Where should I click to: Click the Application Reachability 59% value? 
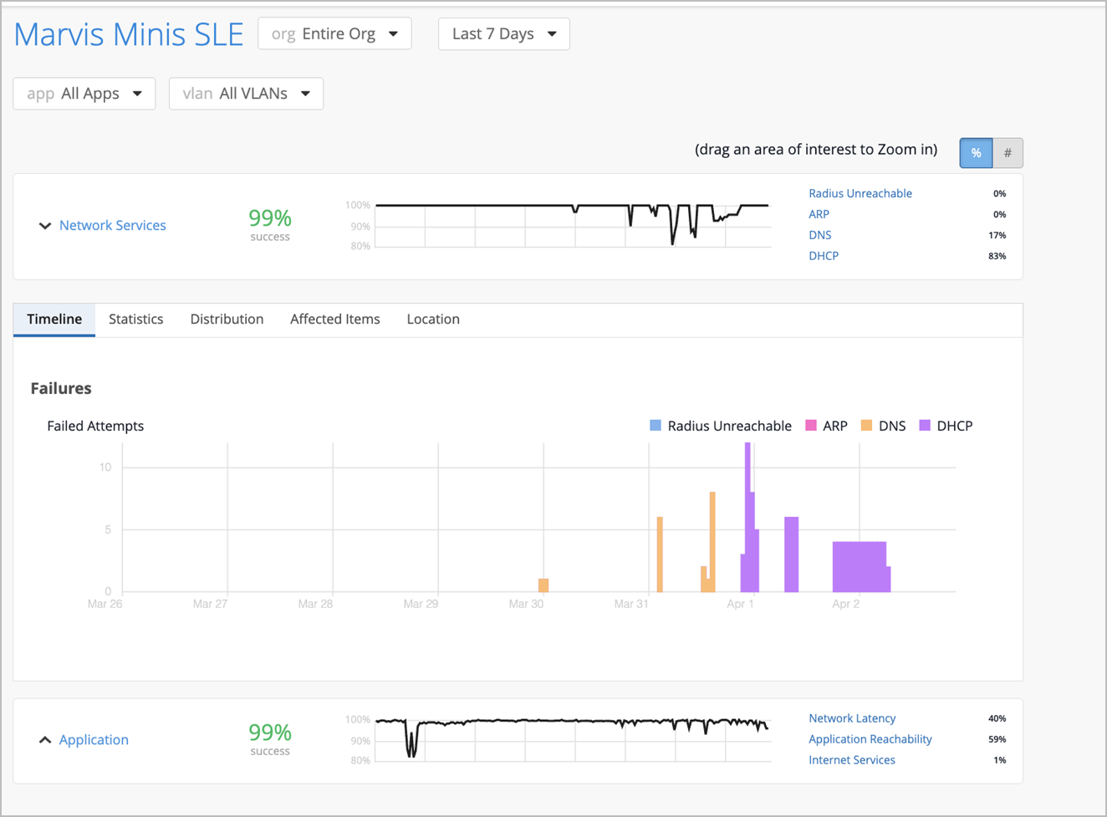(997, 740)
